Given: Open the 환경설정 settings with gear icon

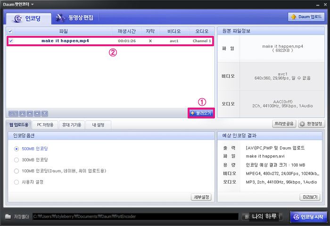Looking at the screenshot, I should (x=311, y=124).
